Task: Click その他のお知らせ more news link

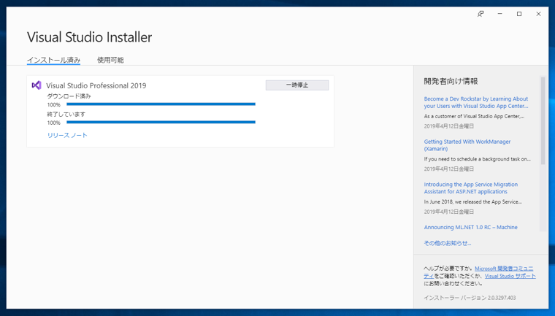Action: [448, 243]
